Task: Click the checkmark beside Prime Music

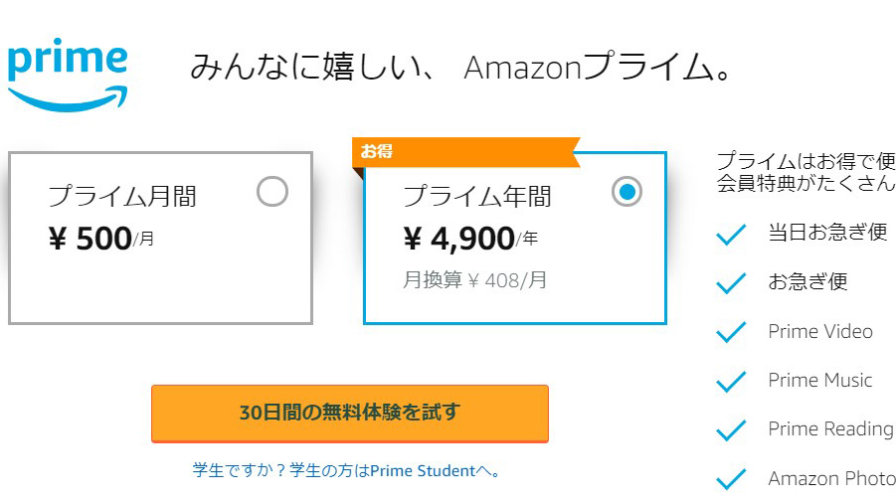Action: 731,381
